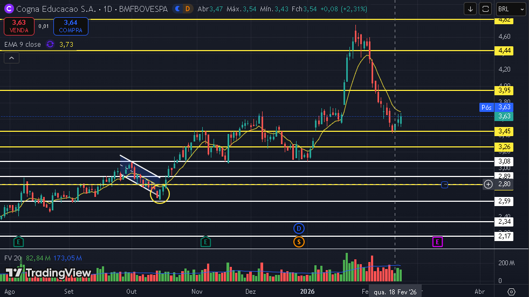Viewport: 529px width, 297px height.
Task: Click the +0,08 (+2,31%) change value
Action: click(x=343, y=9)
